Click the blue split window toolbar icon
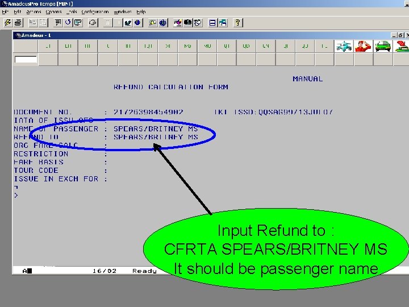 [x=212, y=23]
